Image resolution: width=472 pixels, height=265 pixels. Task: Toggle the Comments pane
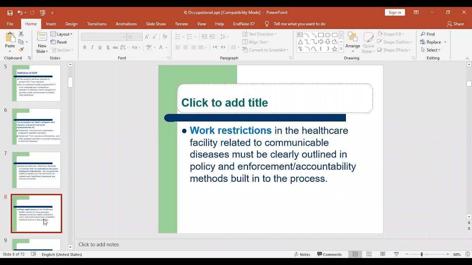[x=330, y=254]
